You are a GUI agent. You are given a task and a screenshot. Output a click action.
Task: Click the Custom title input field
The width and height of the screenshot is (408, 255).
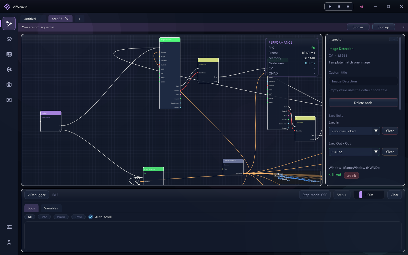(363, 81)
